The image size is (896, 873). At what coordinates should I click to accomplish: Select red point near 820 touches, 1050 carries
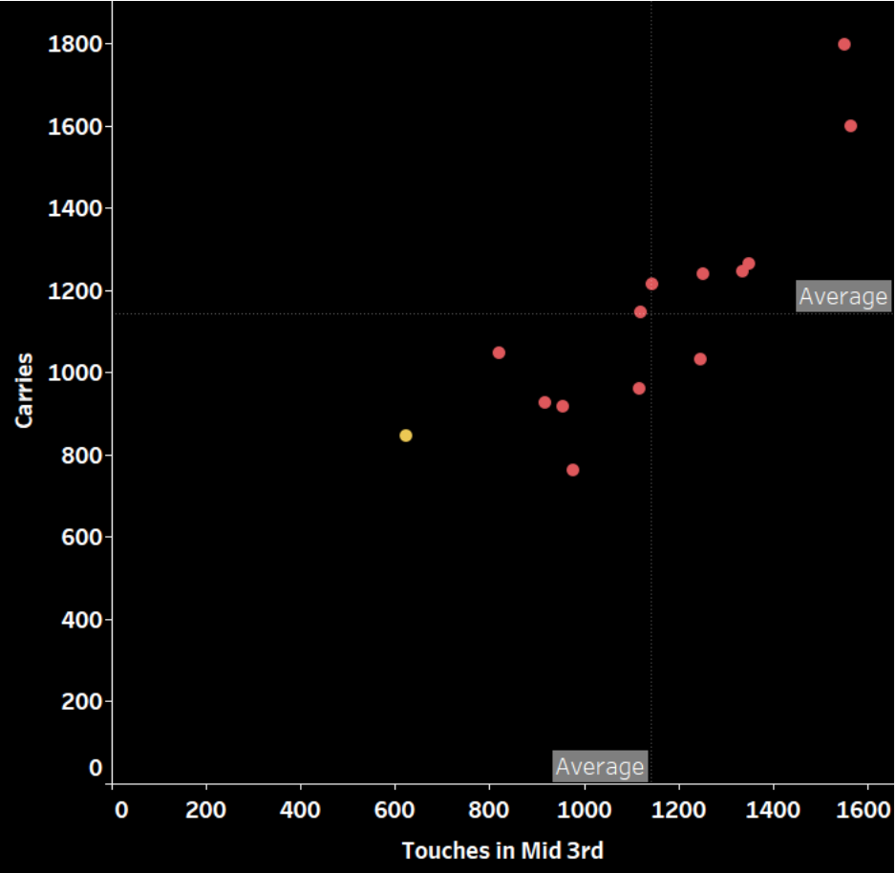click(499, 353)
